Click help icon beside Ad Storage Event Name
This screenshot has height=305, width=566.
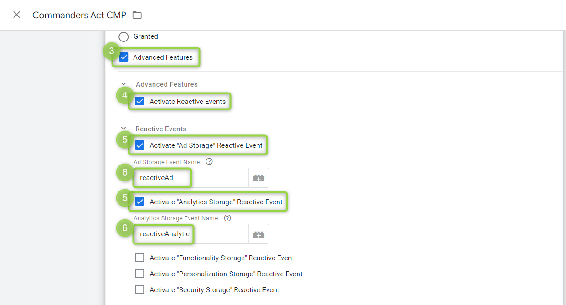[209, 162]
